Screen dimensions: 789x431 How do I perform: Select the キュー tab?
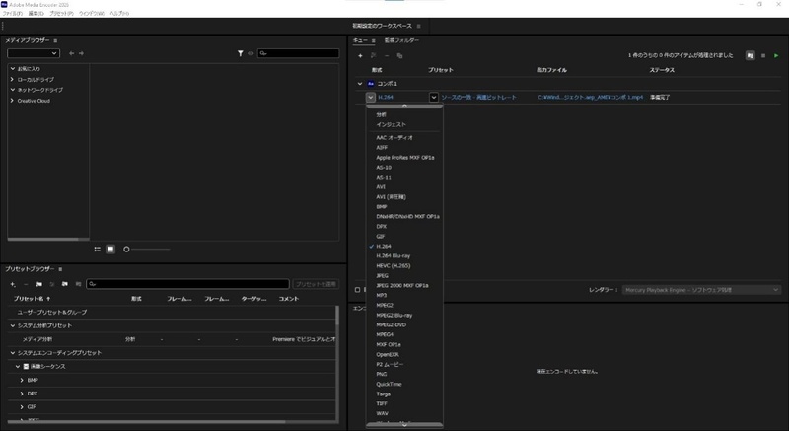(x=360, y=40)
